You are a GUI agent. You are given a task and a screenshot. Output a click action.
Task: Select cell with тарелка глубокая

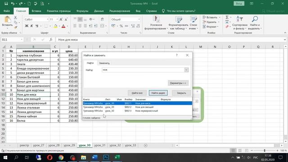[x=33, y=55]
